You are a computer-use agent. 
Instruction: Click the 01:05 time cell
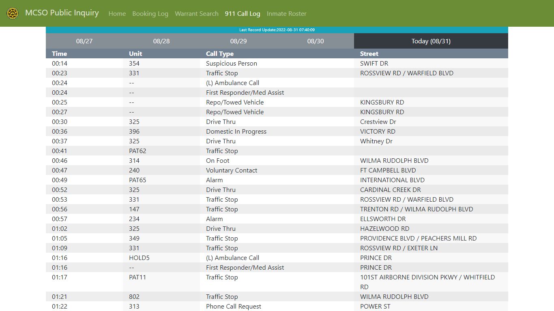[84, 238]
